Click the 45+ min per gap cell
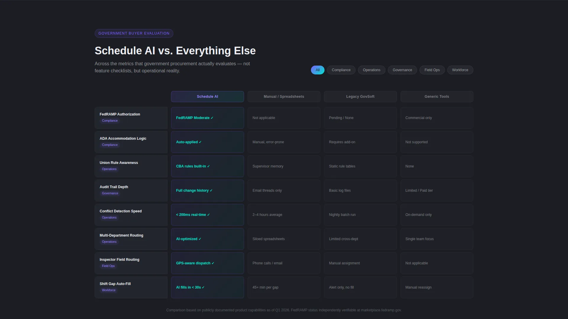 coord(284,287)
